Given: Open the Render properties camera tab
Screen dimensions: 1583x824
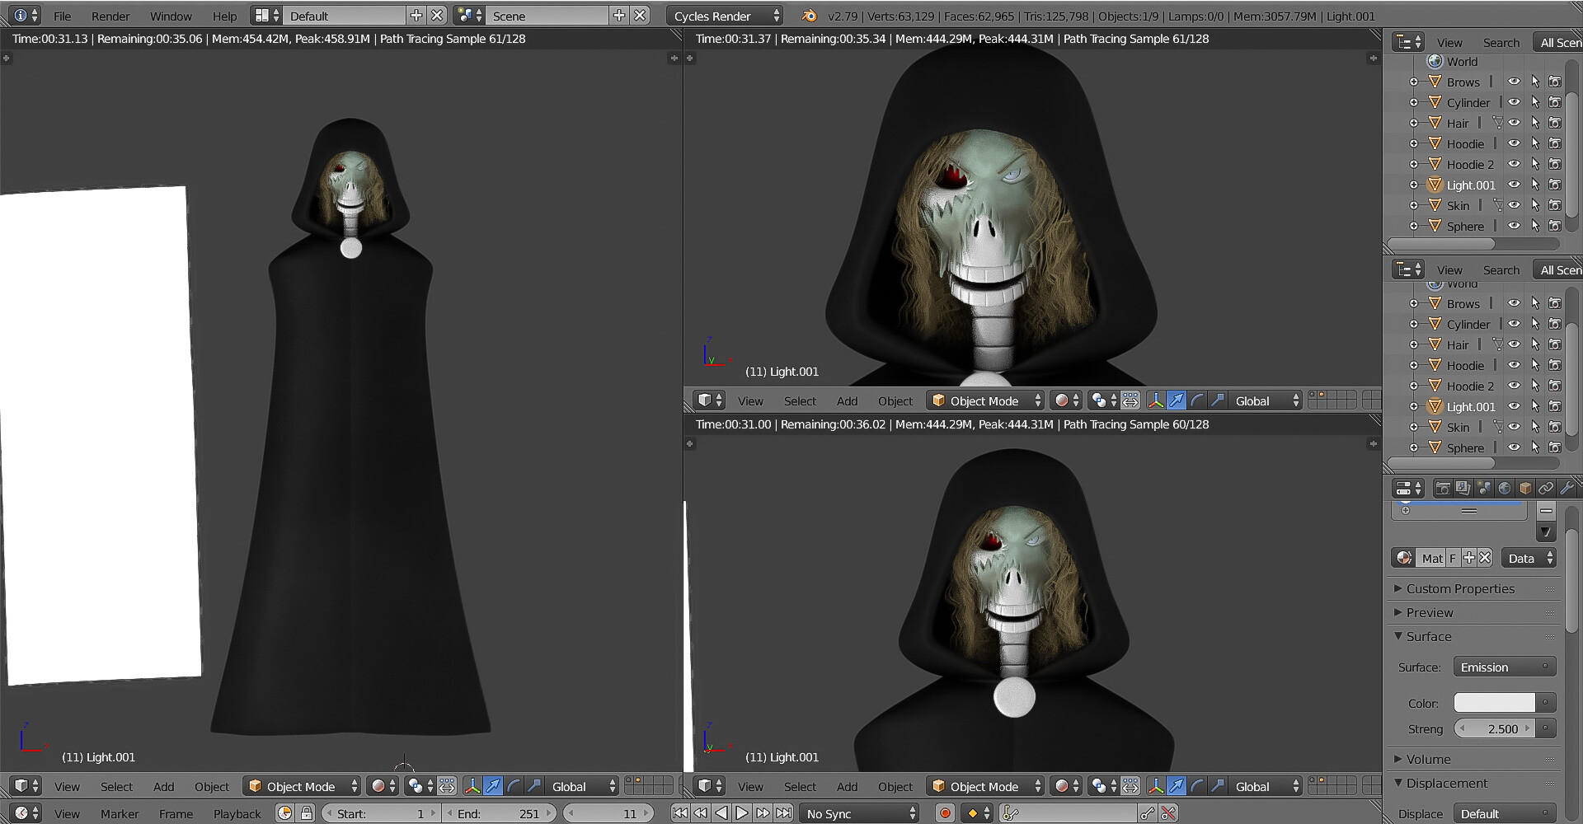Looking at the screenshot, I should click(1442, 488).
